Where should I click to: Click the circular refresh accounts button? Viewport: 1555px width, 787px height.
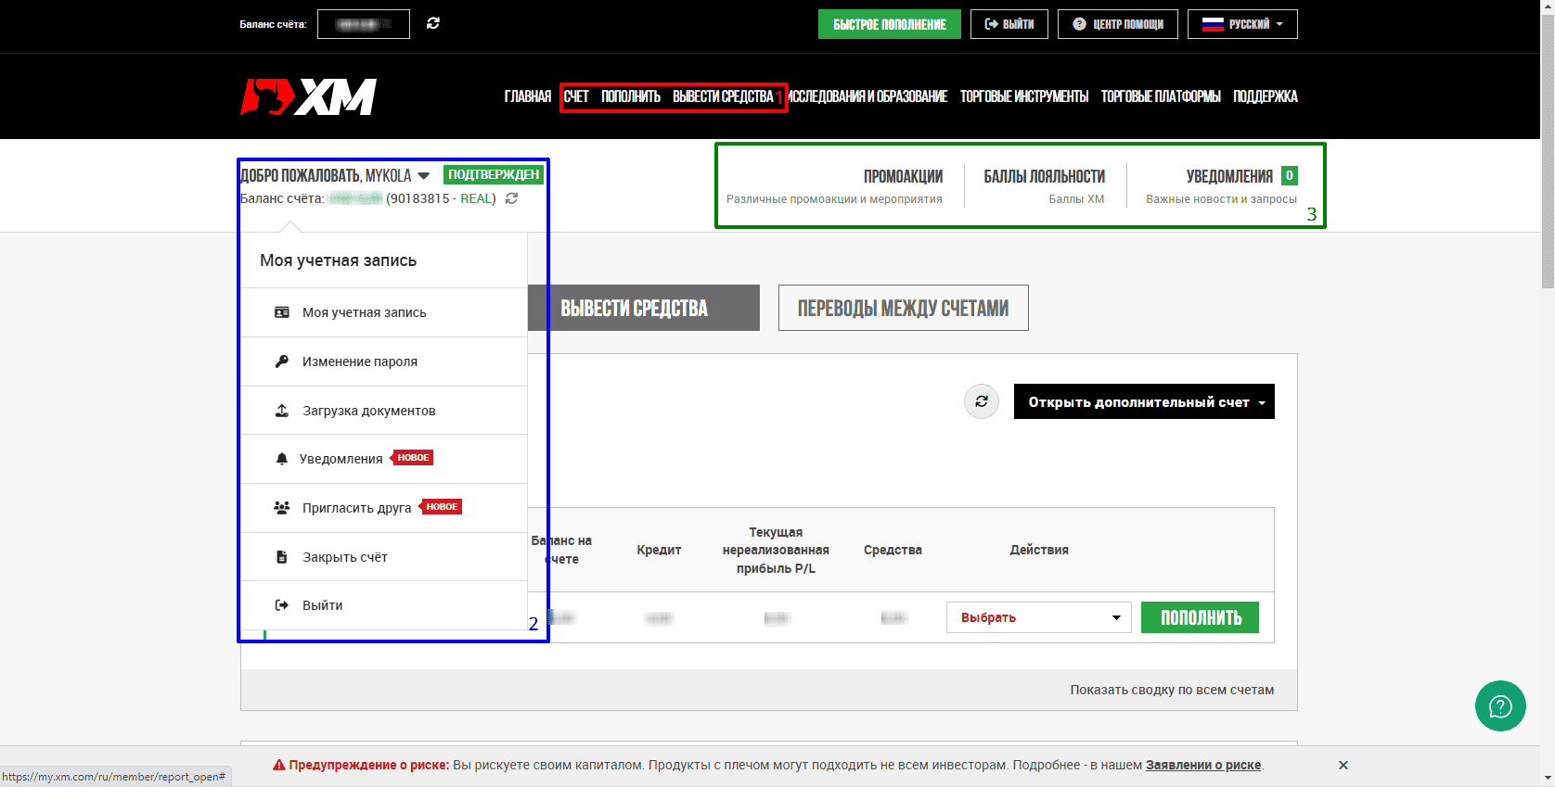click(982, 401)
